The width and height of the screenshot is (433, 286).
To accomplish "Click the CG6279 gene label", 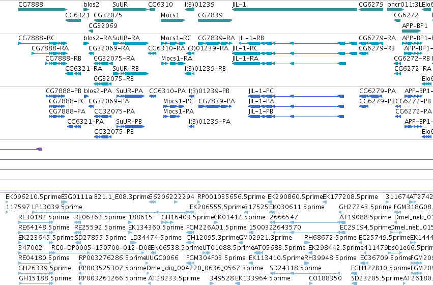I will (371, 5).
